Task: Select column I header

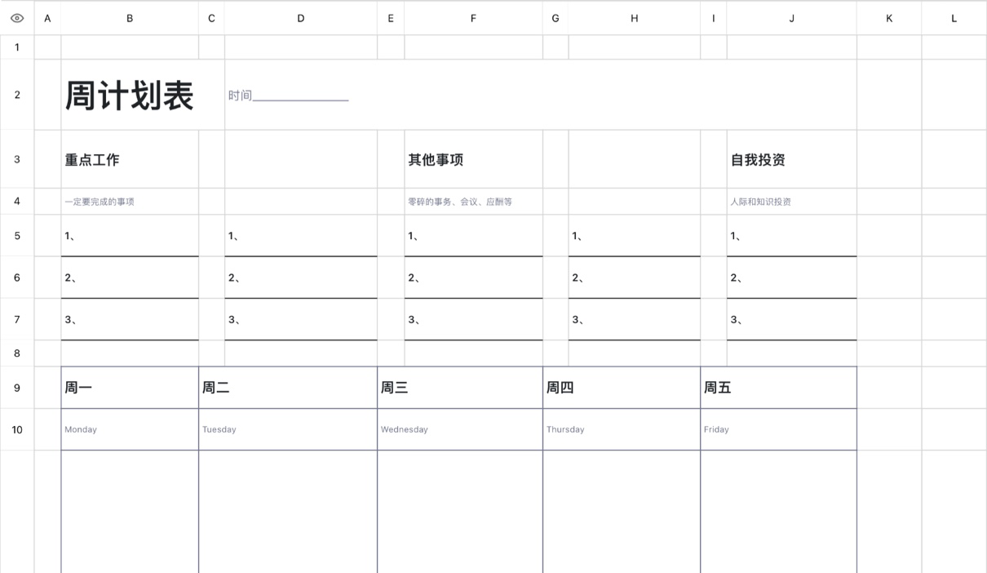Action: click(x=714, y=18)
